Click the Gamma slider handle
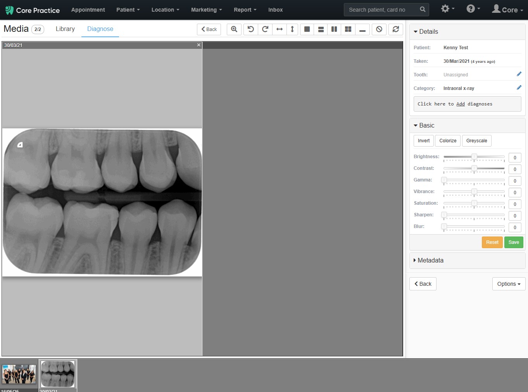The image size is (528, 392). pyautogui.click(x=444, y=180)
